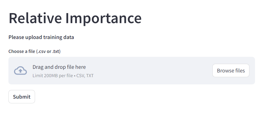Click the 'Please upload training data' text
Image resolution: width=262 pixels, height=117 pixels.
[41, 37]
